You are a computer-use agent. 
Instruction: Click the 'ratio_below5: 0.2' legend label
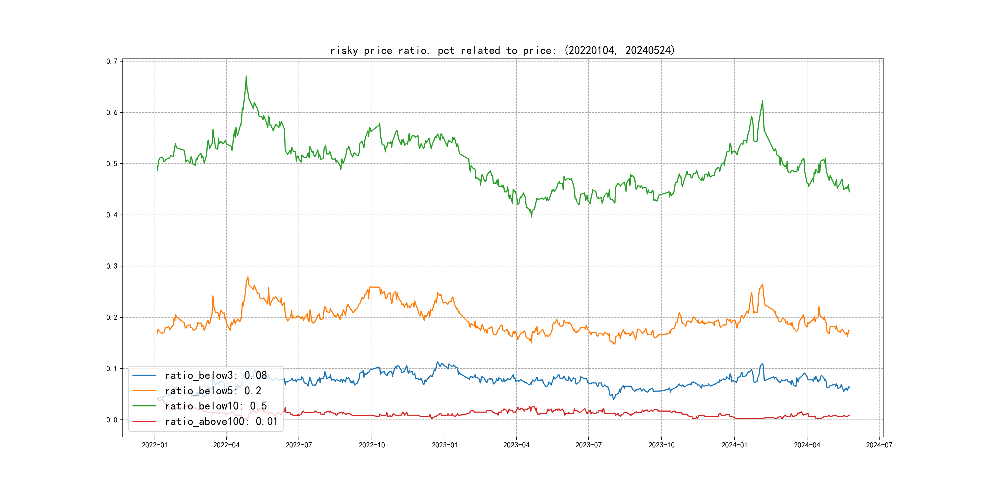click(213, 391)
